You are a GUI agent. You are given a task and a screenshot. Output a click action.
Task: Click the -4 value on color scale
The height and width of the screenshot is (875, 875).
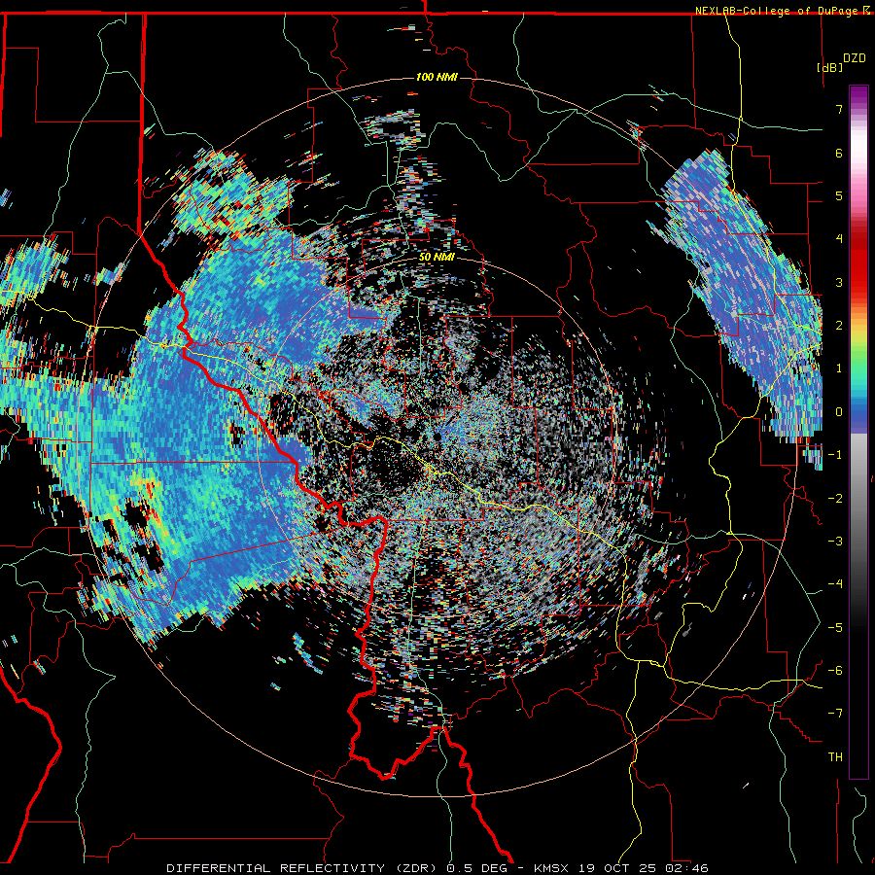point(835,584)
